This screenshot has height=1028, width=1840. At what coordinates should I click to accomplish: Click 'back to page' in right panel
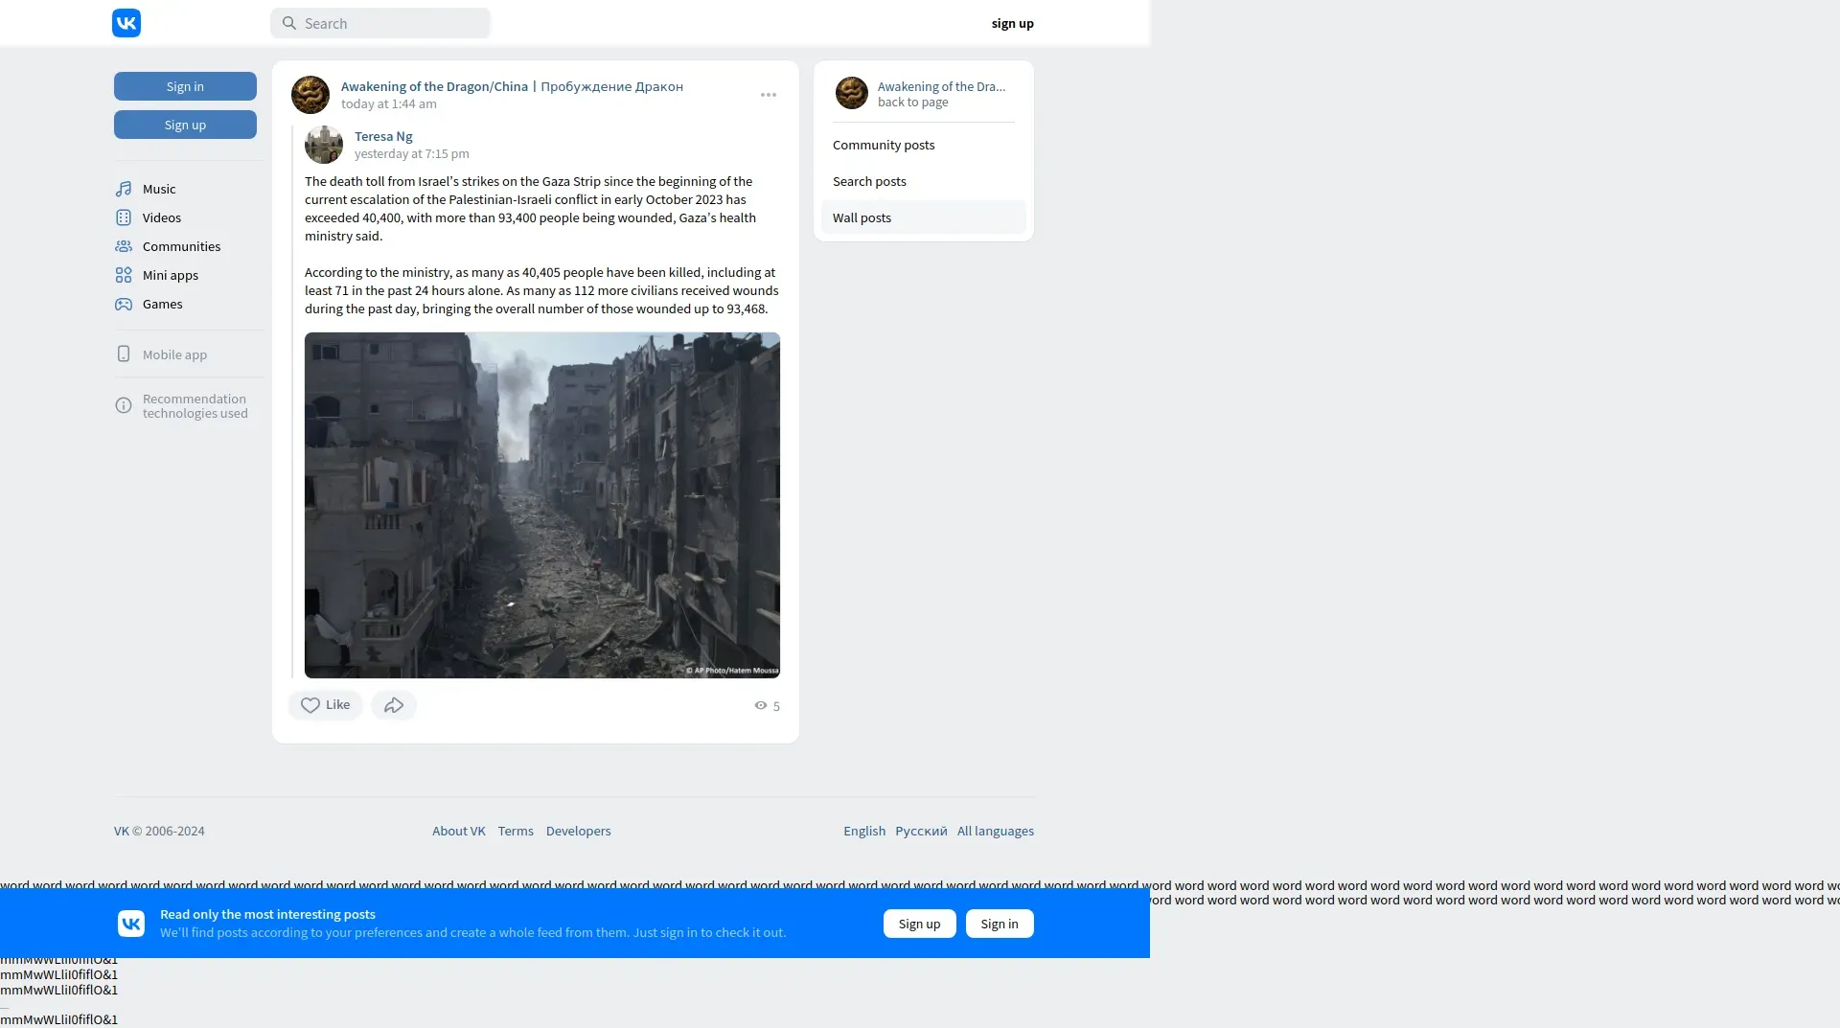pyautogui.click(x=913, y=103)
